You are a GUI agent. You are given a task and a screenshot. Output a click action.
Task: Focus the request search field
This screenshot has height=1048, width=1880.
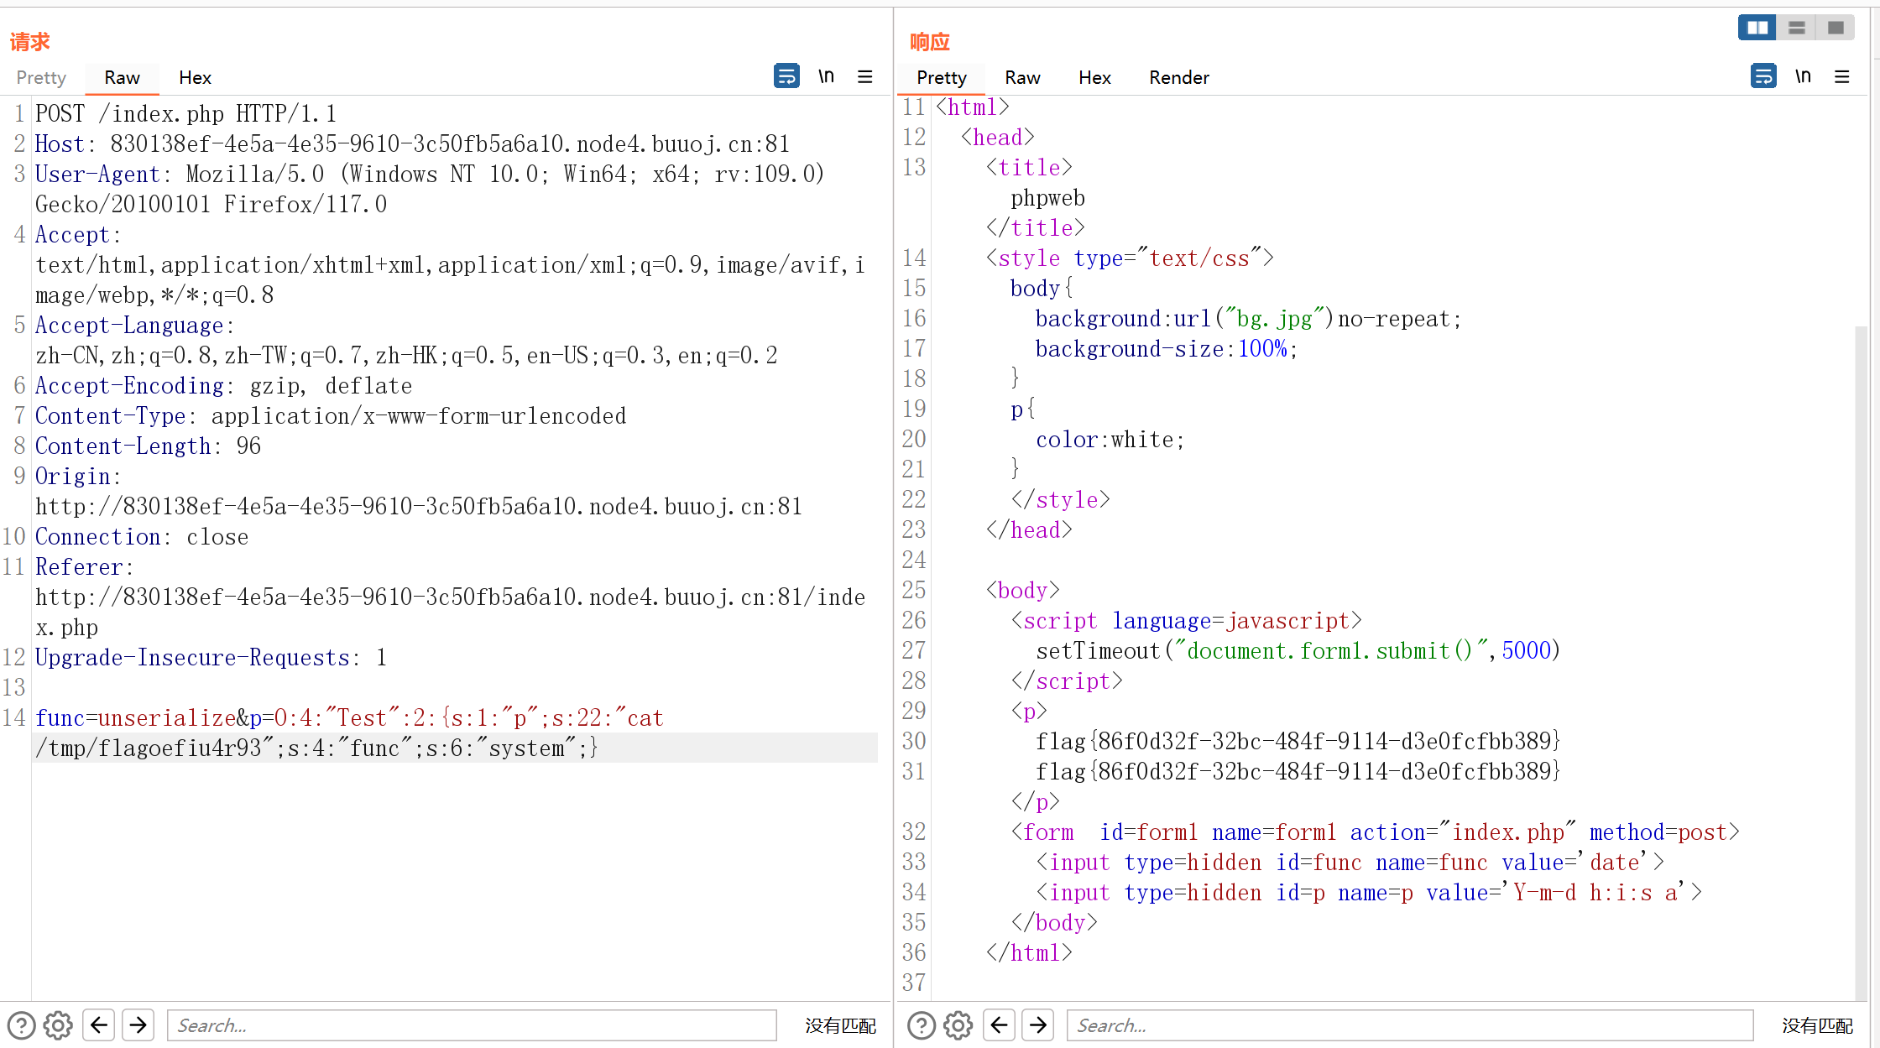point(472,1025)
